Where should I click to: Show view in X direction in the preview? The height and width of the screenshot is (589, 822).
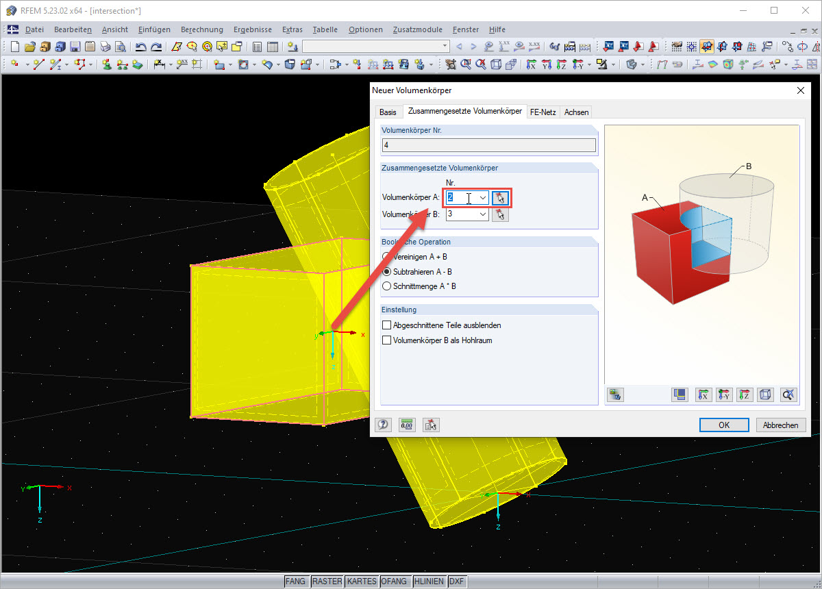[x=703, y=394]
